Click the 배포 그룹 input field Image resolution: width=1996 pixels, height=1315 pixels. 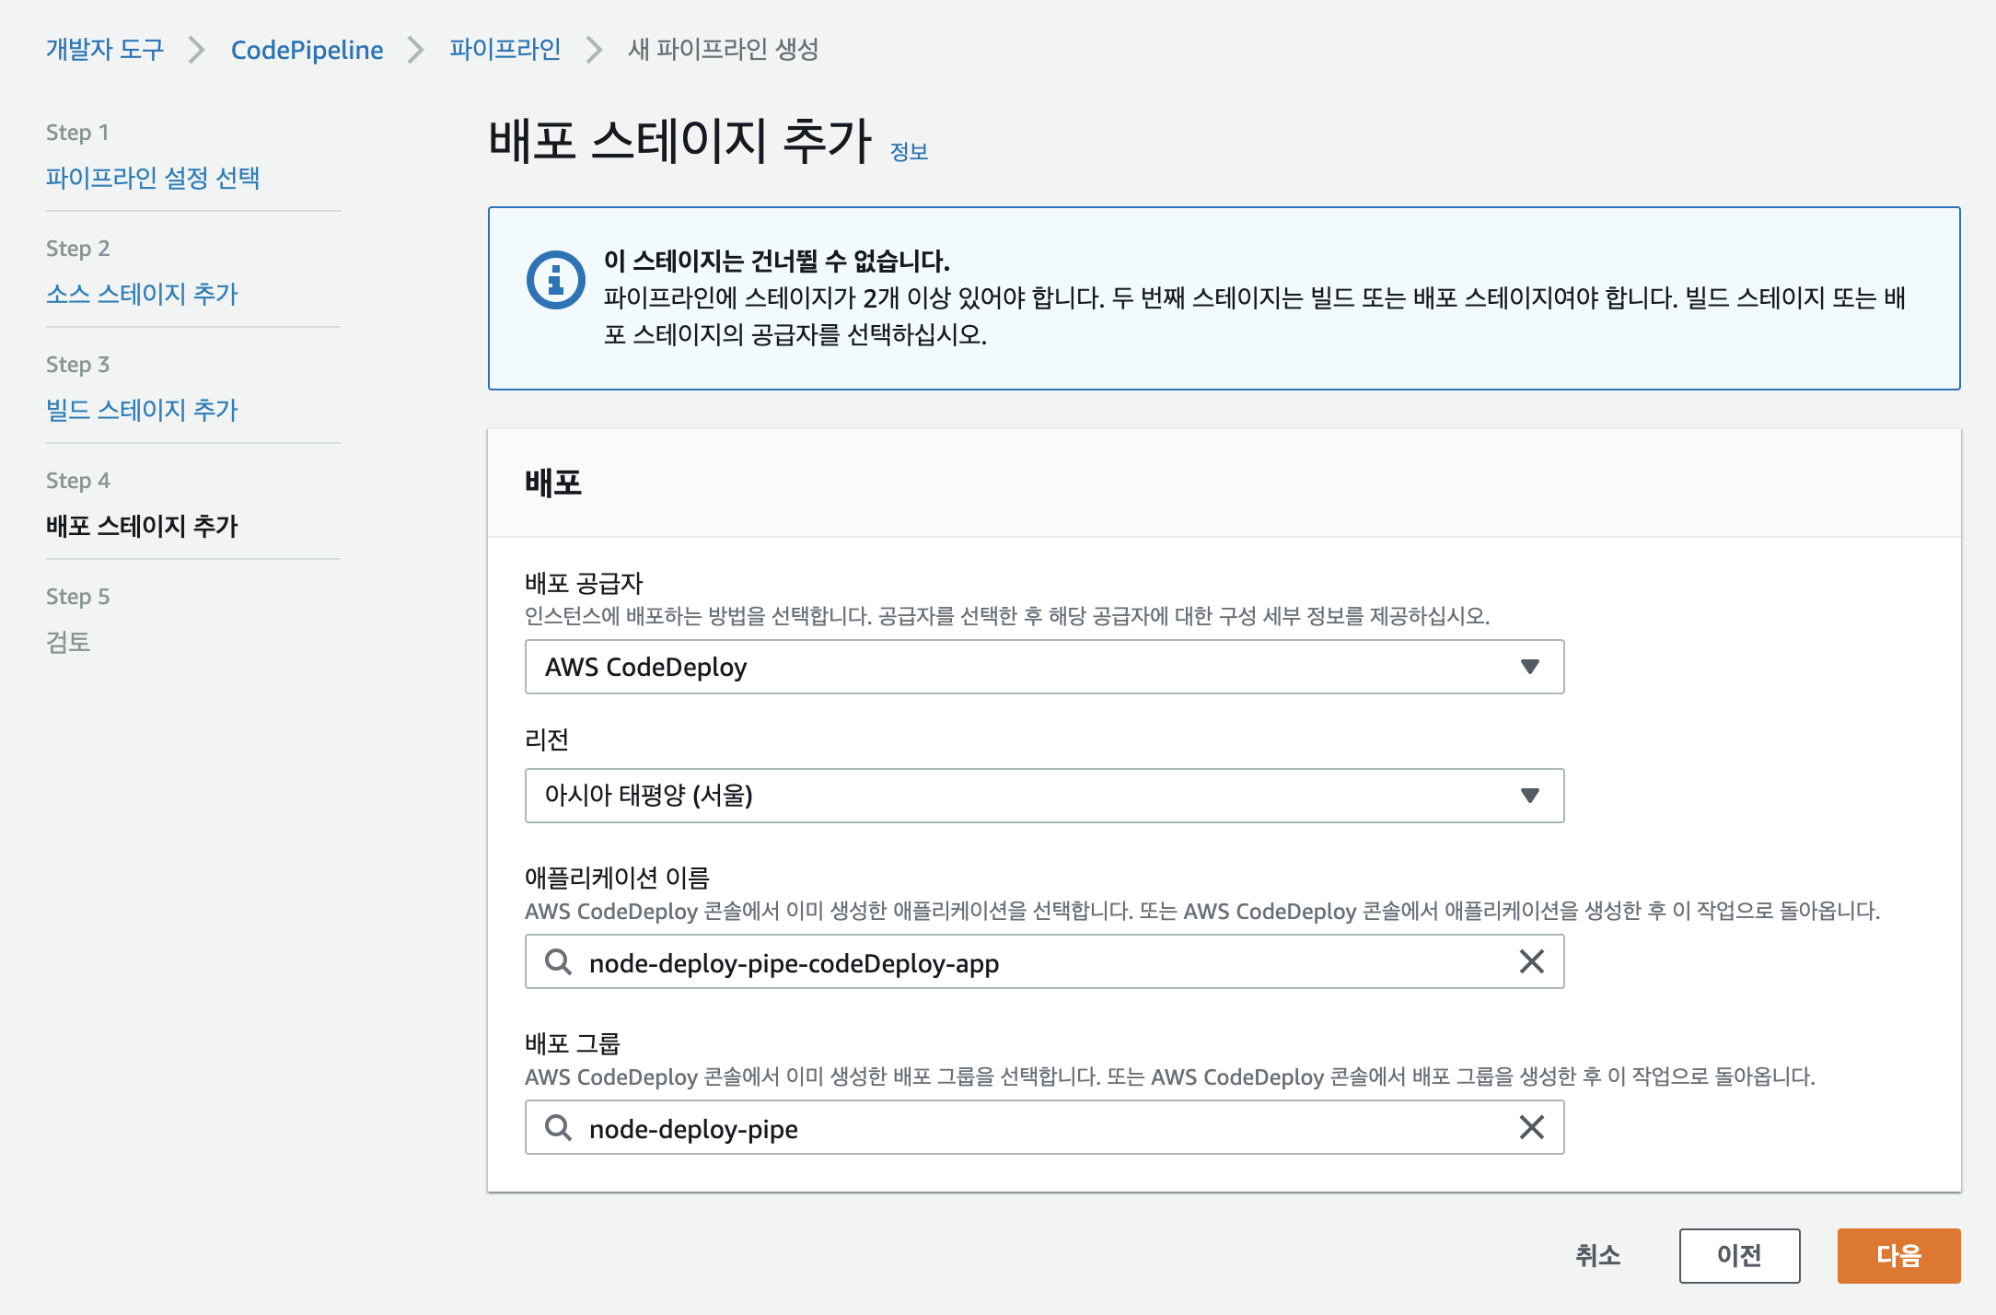1044,1127
